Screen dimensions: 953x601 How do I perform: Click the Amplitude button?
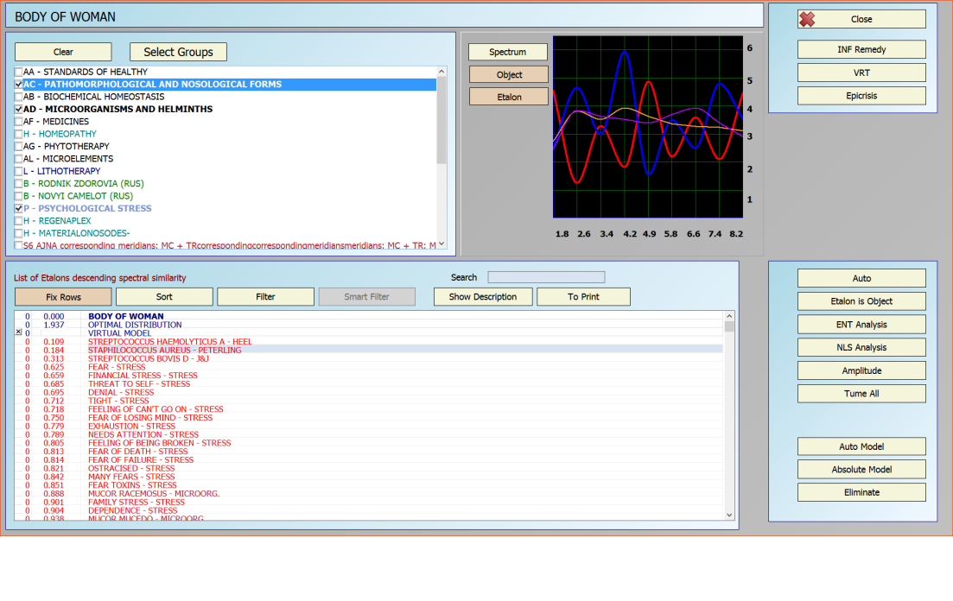pyautogui.click(x=861, y=370)
